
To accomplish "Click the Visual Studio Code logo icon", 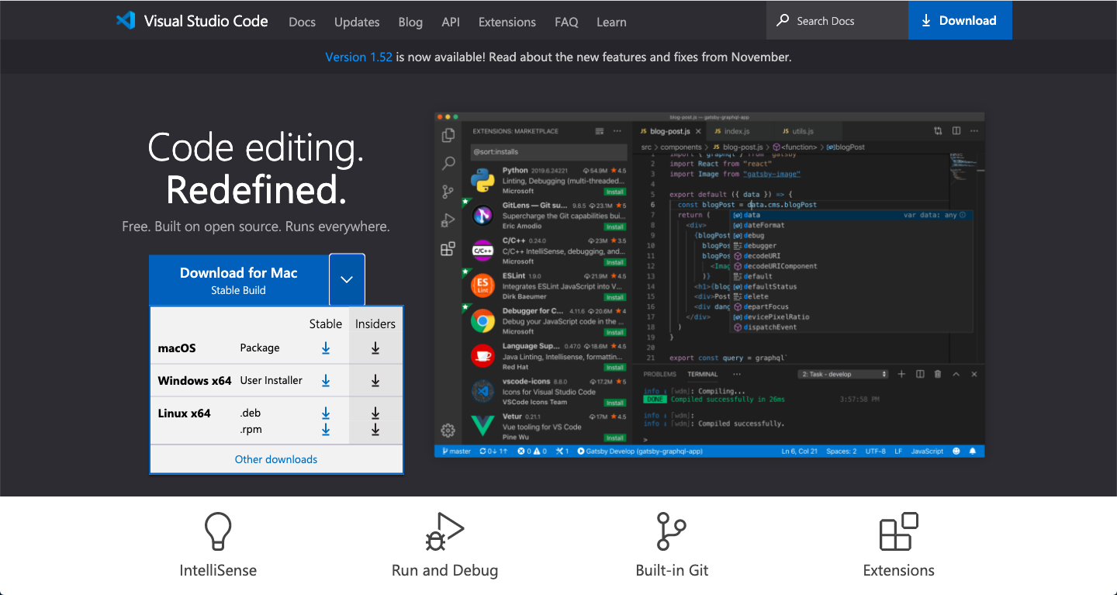I will pos(126,21).
